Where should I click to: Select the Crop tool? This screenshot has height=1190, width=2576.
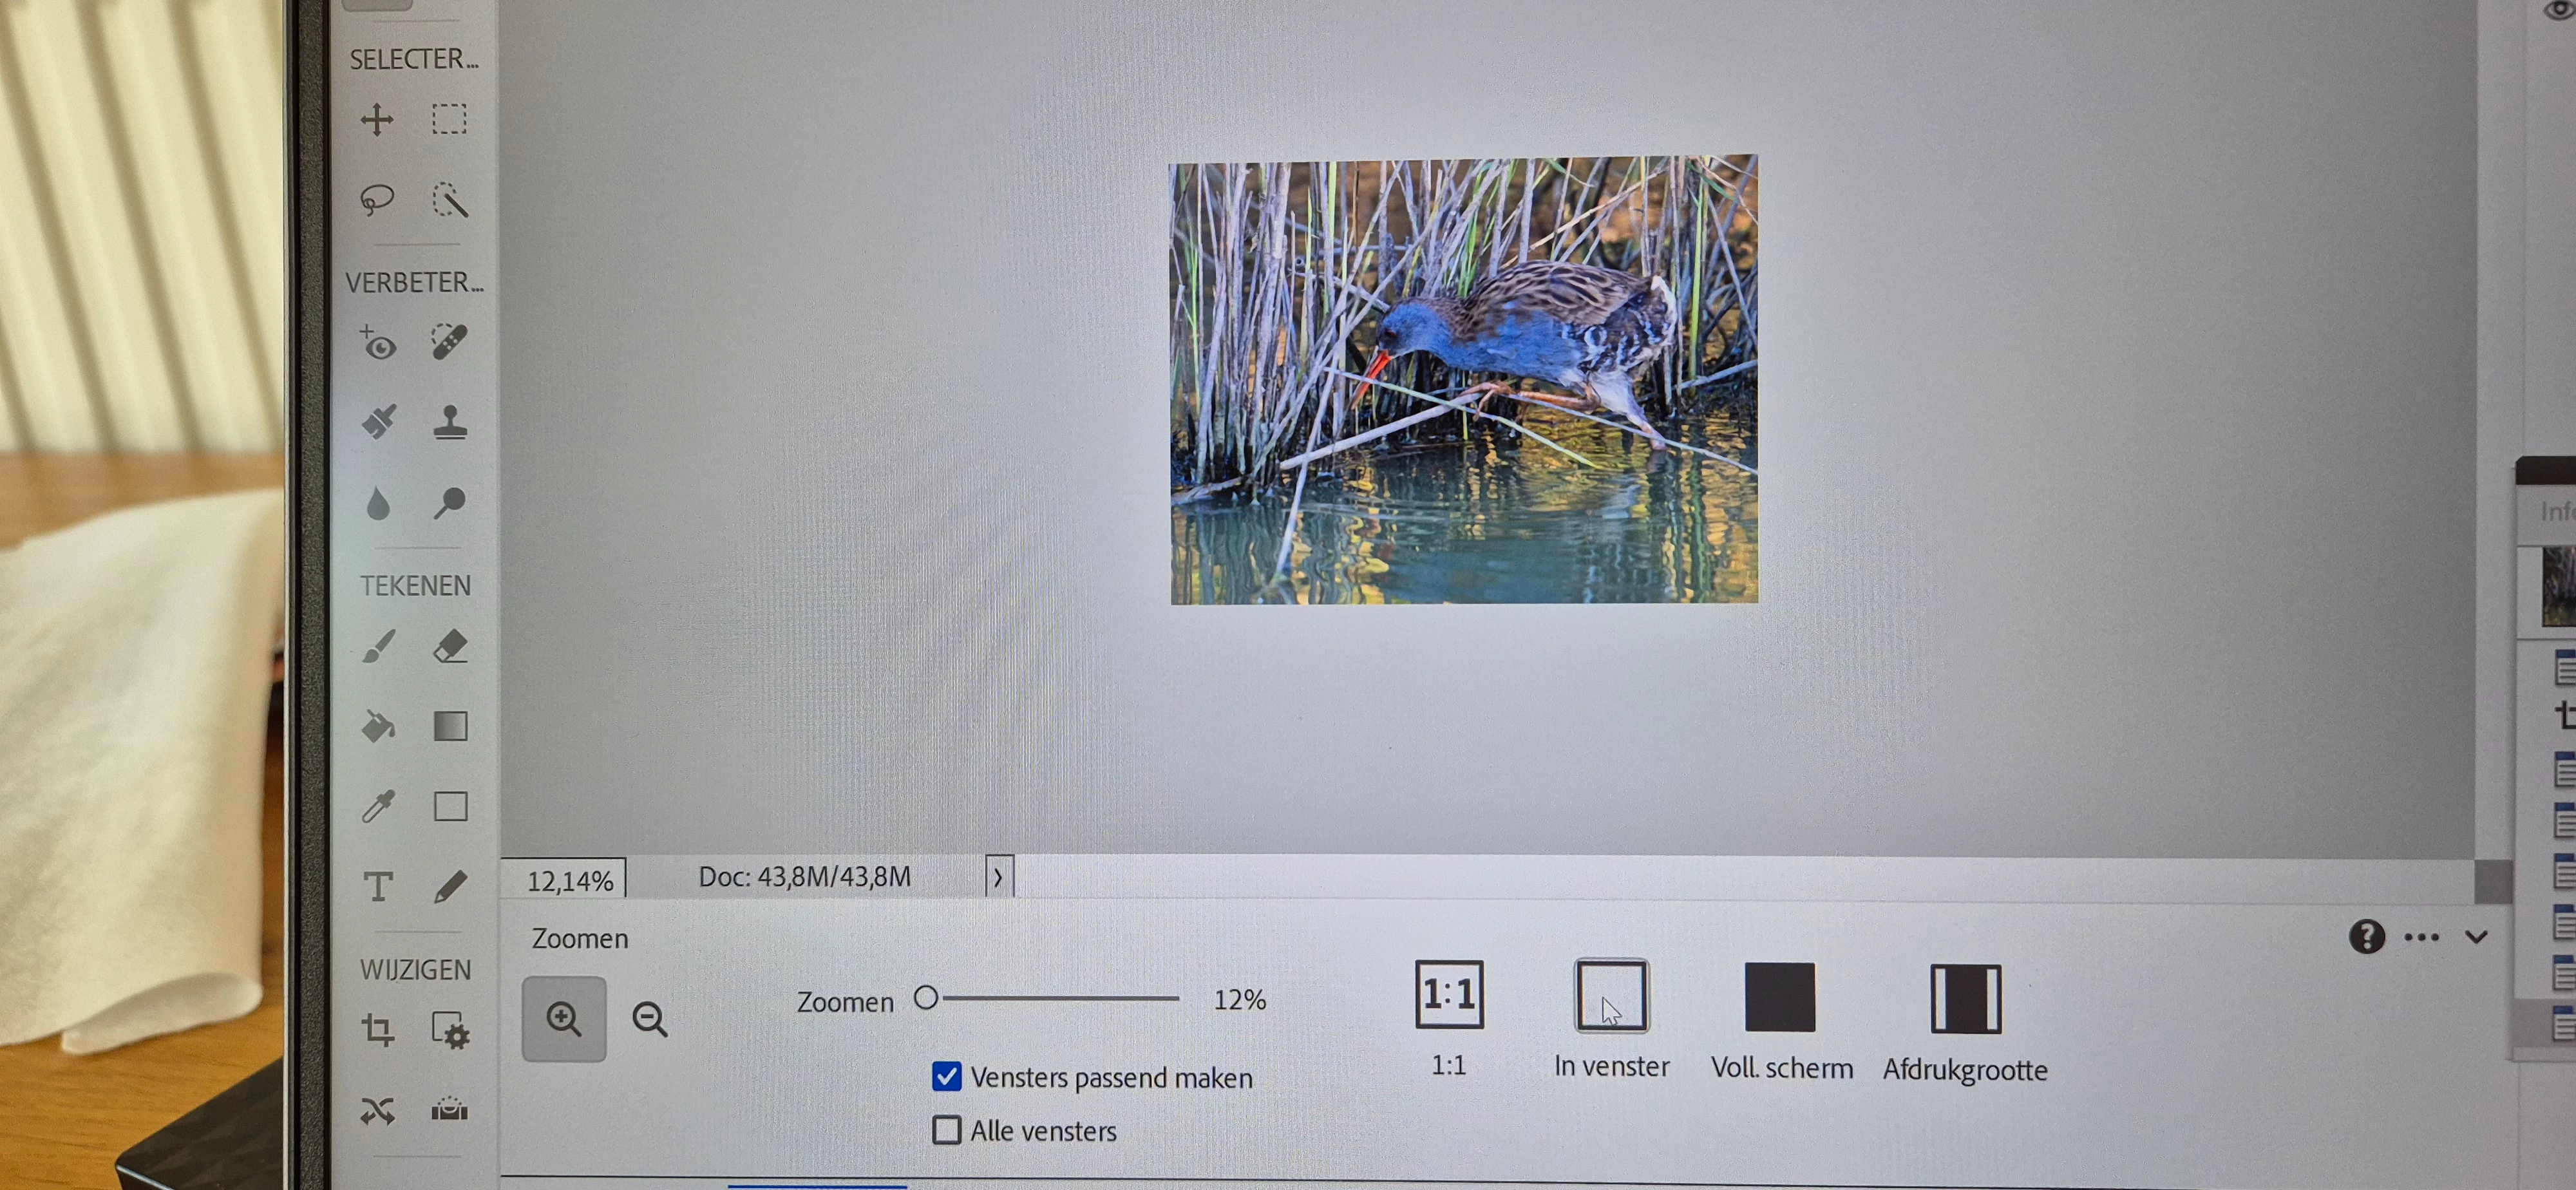[378, 1029]
